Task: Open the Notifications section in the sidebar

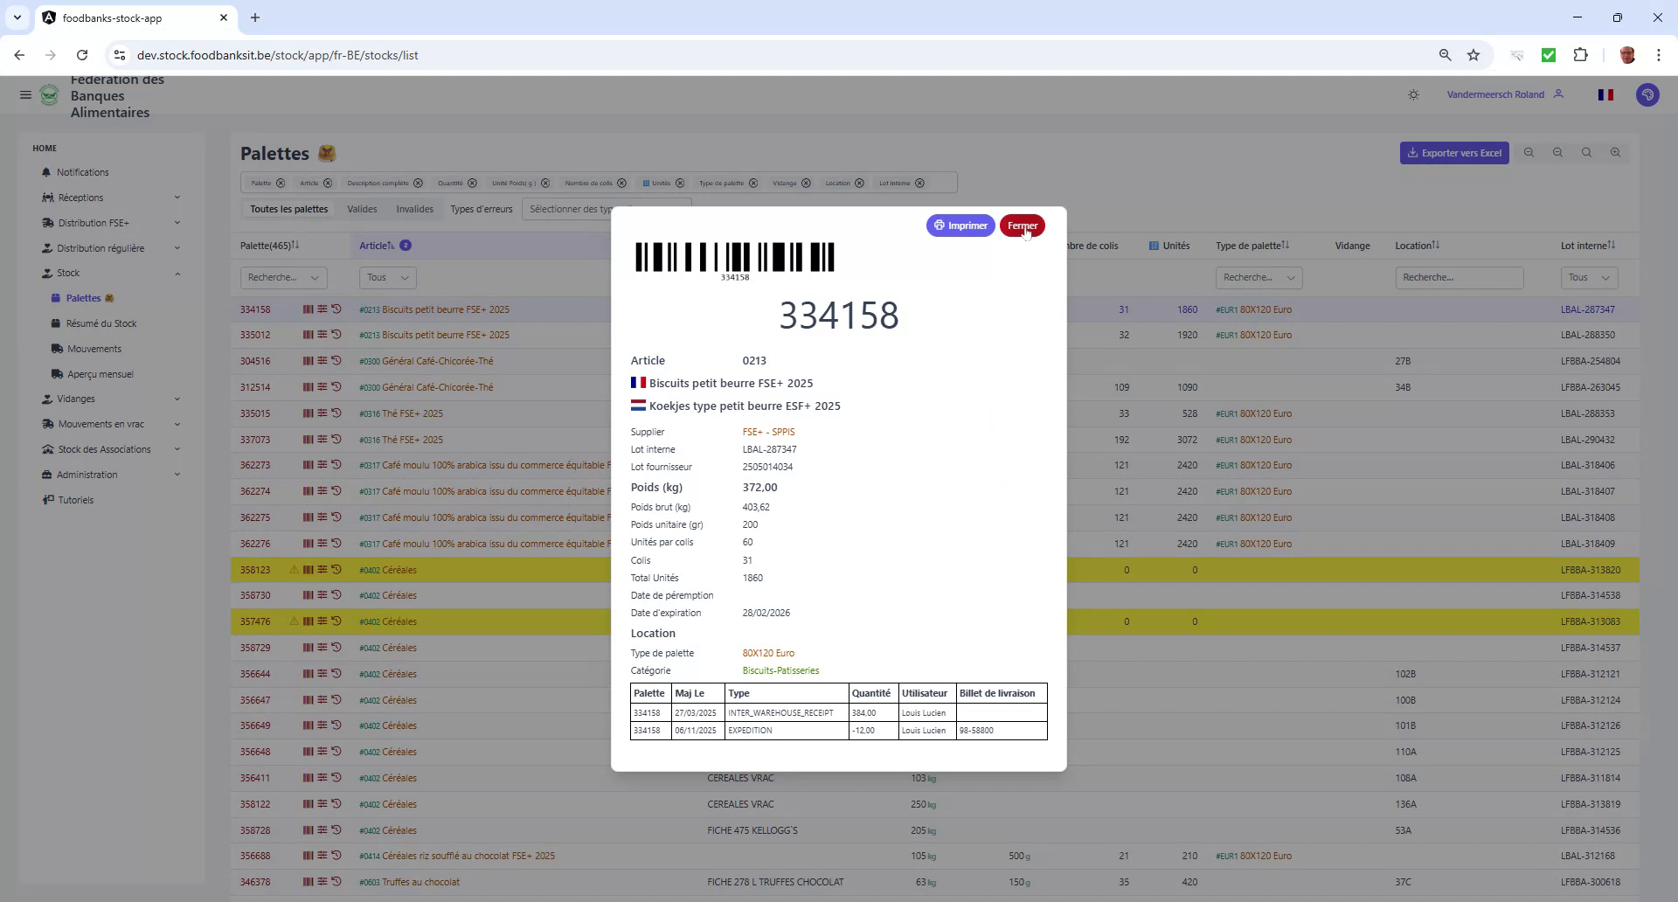Action: [82, 172]
